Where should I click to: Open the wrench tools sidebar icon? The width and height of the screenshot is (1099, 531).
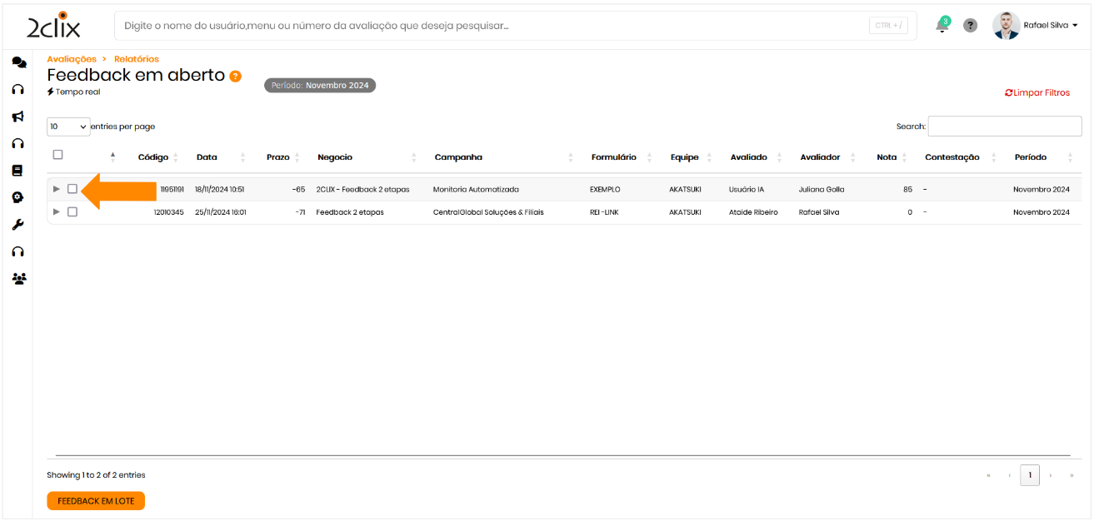[18, 225]
